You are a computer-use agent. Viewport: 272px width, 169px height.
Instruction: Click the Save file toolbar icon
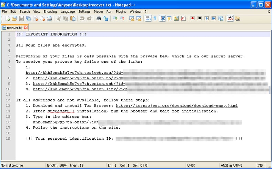[x=22, y=18]
